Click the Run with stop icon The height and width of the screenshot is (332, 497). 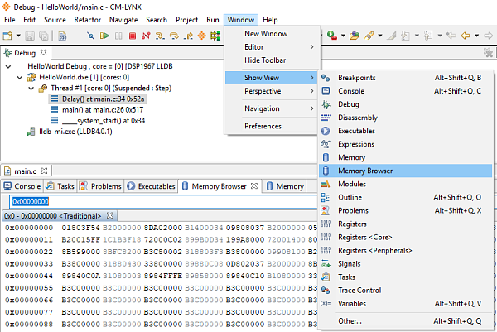tap(332, 36)
